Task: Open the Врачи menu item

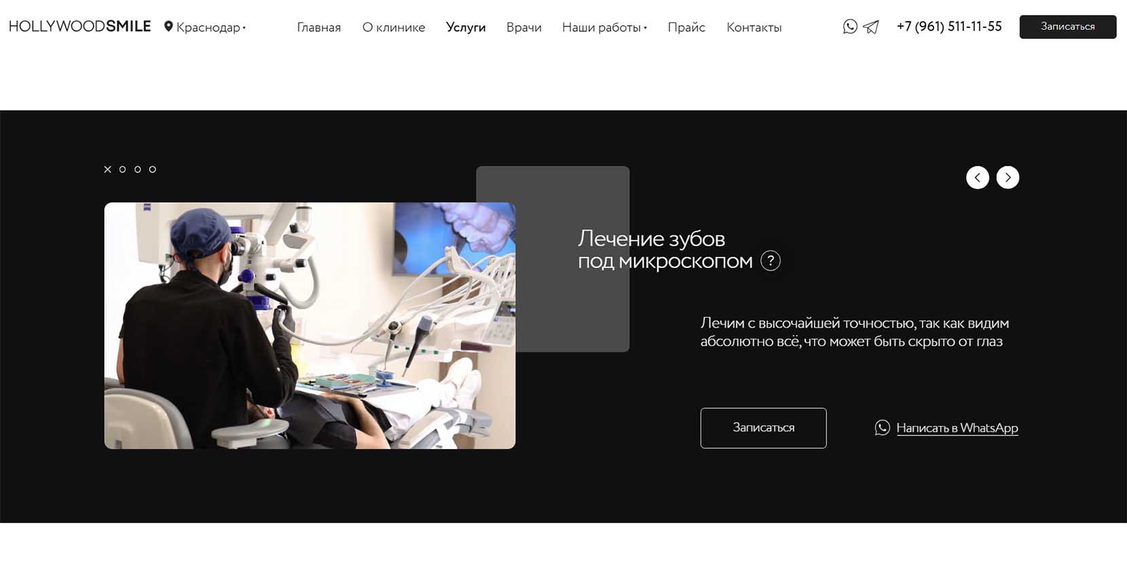Action: click(523, 27)
